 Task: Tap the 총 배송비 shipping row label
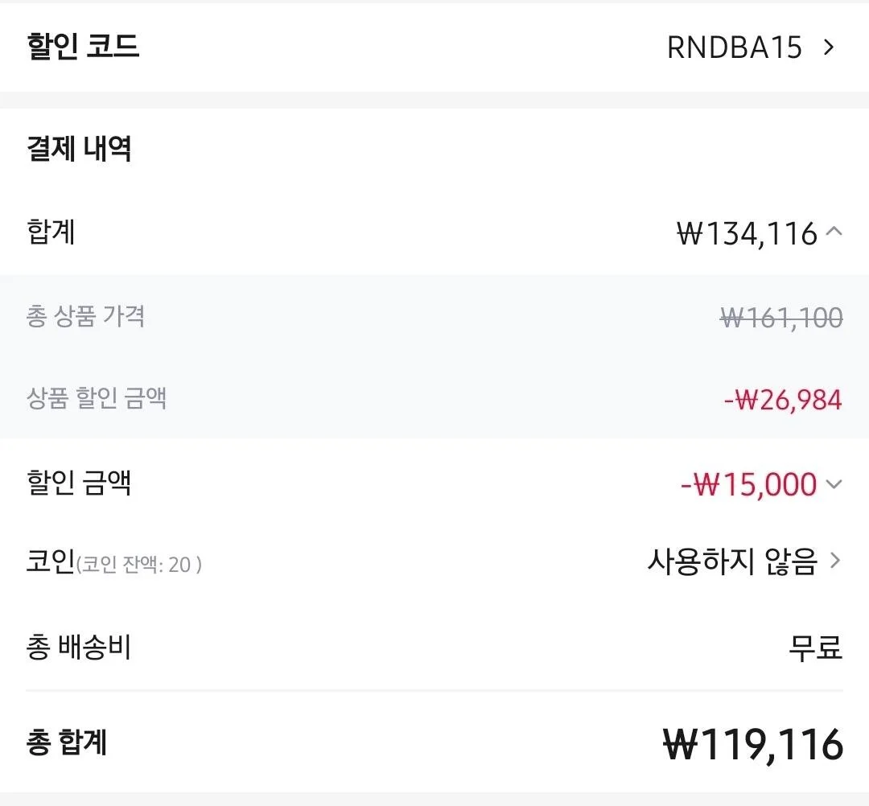[x=78, y=647]
